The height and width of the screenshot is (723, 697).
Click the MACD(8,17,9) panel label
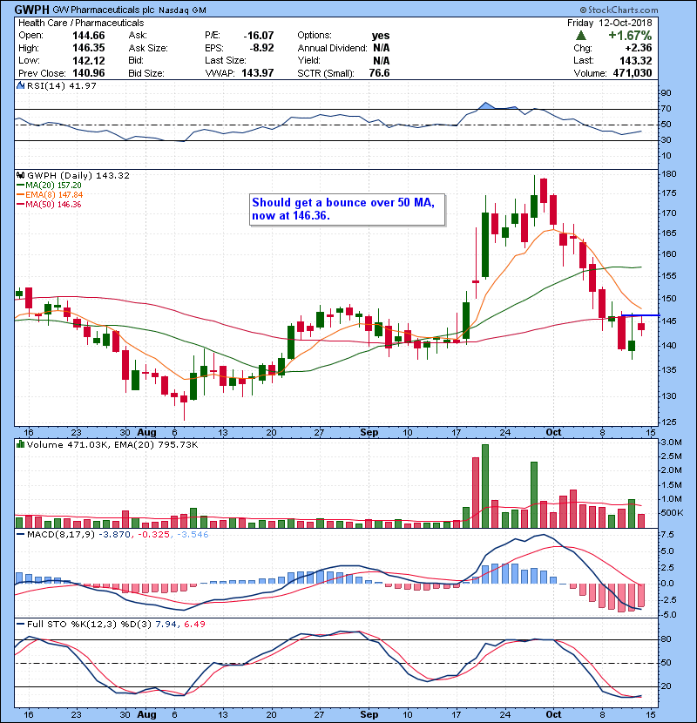pos(61,535)
